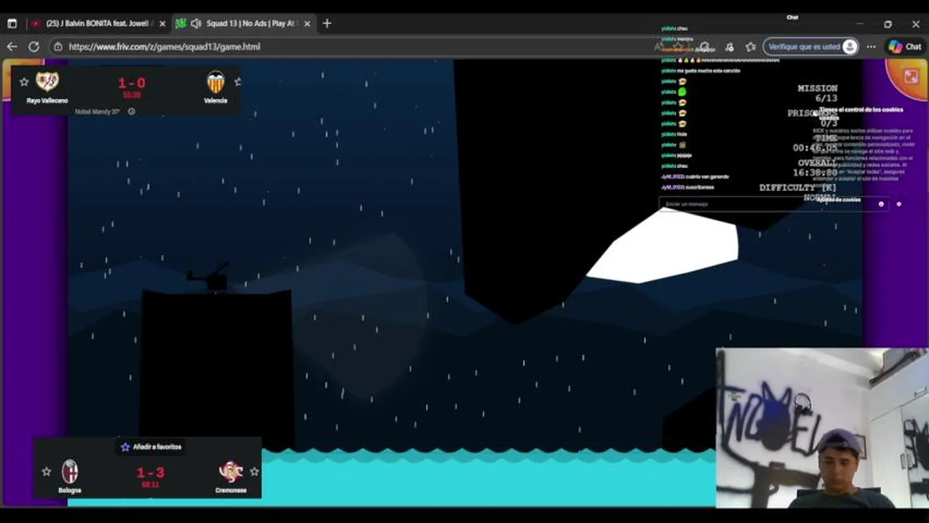Mute the Squad 13 tab via speaker icon
This screenshot has width=929, height=523.
(x=196, y=23)
